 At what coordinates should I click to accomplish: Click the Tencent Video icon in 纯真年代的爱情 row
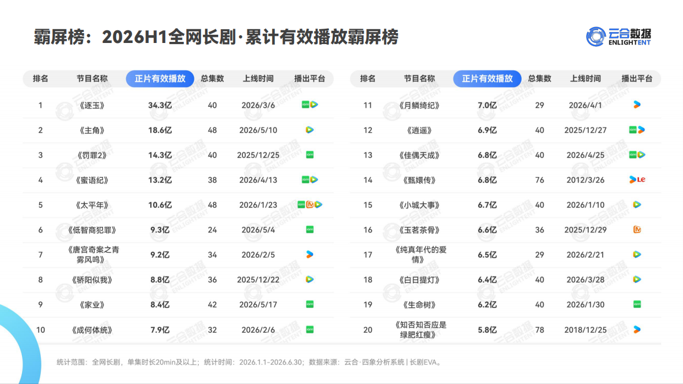[637, 255]
